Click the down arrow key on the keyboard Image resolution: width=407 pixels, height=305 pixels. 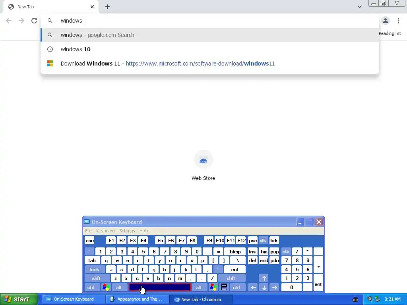pos(264,288)
